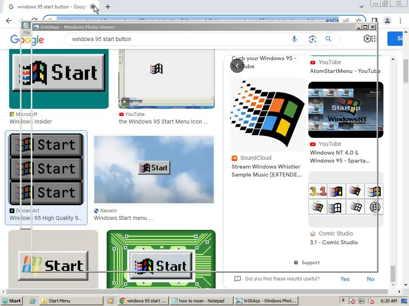This screenshot has width=409, height=306.
Task: Open the taskbar Start button
Action: click(12, 301)
